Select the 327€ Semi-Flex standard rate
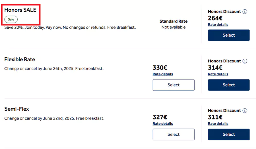The image size is (256, 149). pos(174,134)
